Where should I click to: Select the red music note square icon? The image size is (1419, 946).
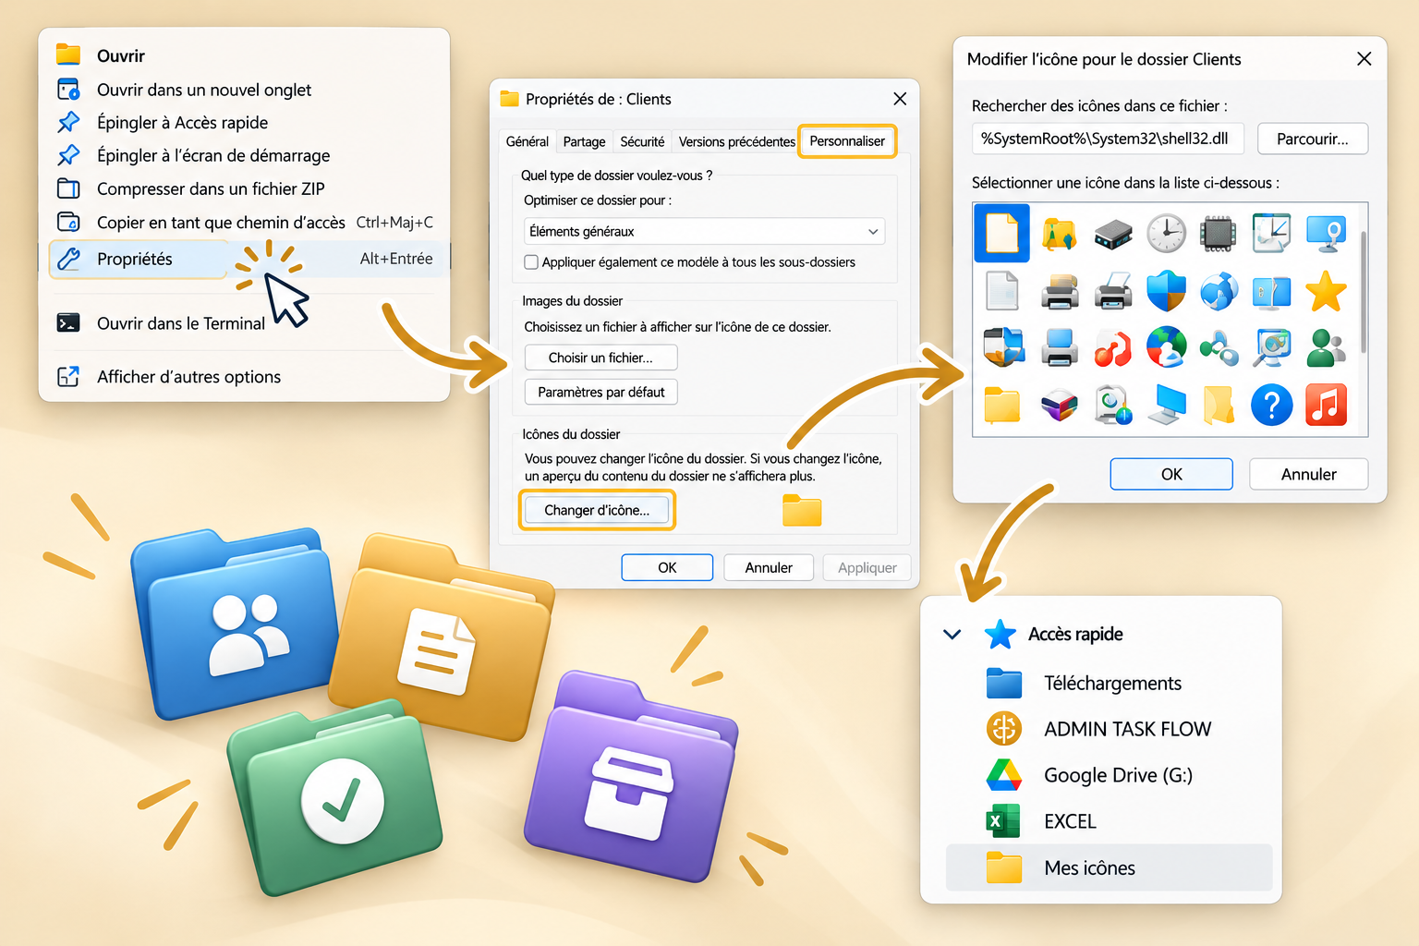(x=1326, y=405)
